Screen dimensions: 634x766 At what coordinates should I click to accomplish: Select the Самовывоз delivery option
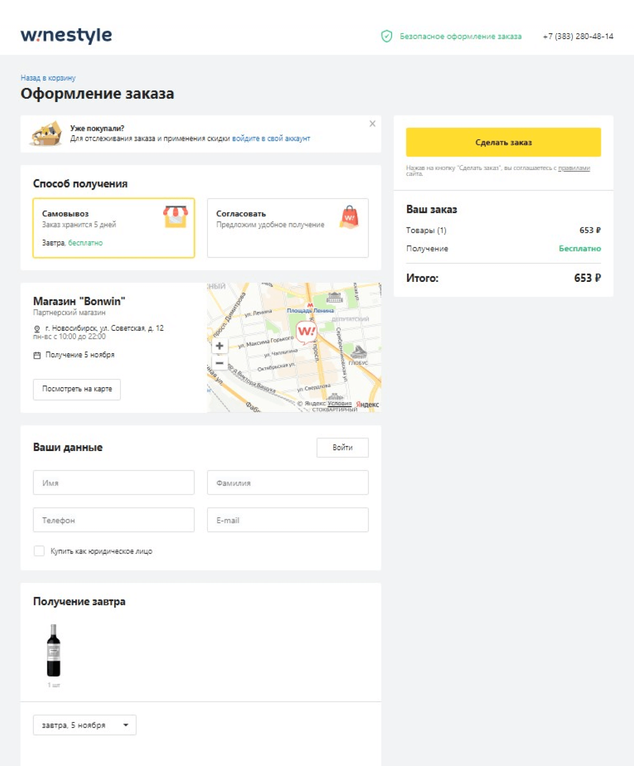tap(114, 228)
